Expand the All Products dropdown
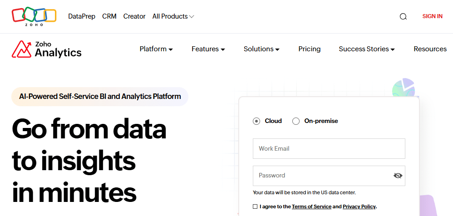 click(x=173, y=16)
